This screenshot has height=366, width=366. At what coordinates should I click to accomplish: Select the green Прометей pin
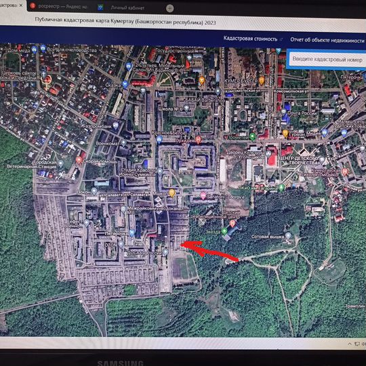(252, 136)
